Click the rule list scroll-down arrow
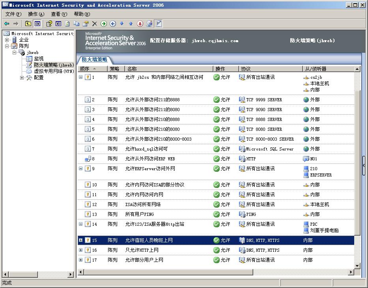 [357, 266]
